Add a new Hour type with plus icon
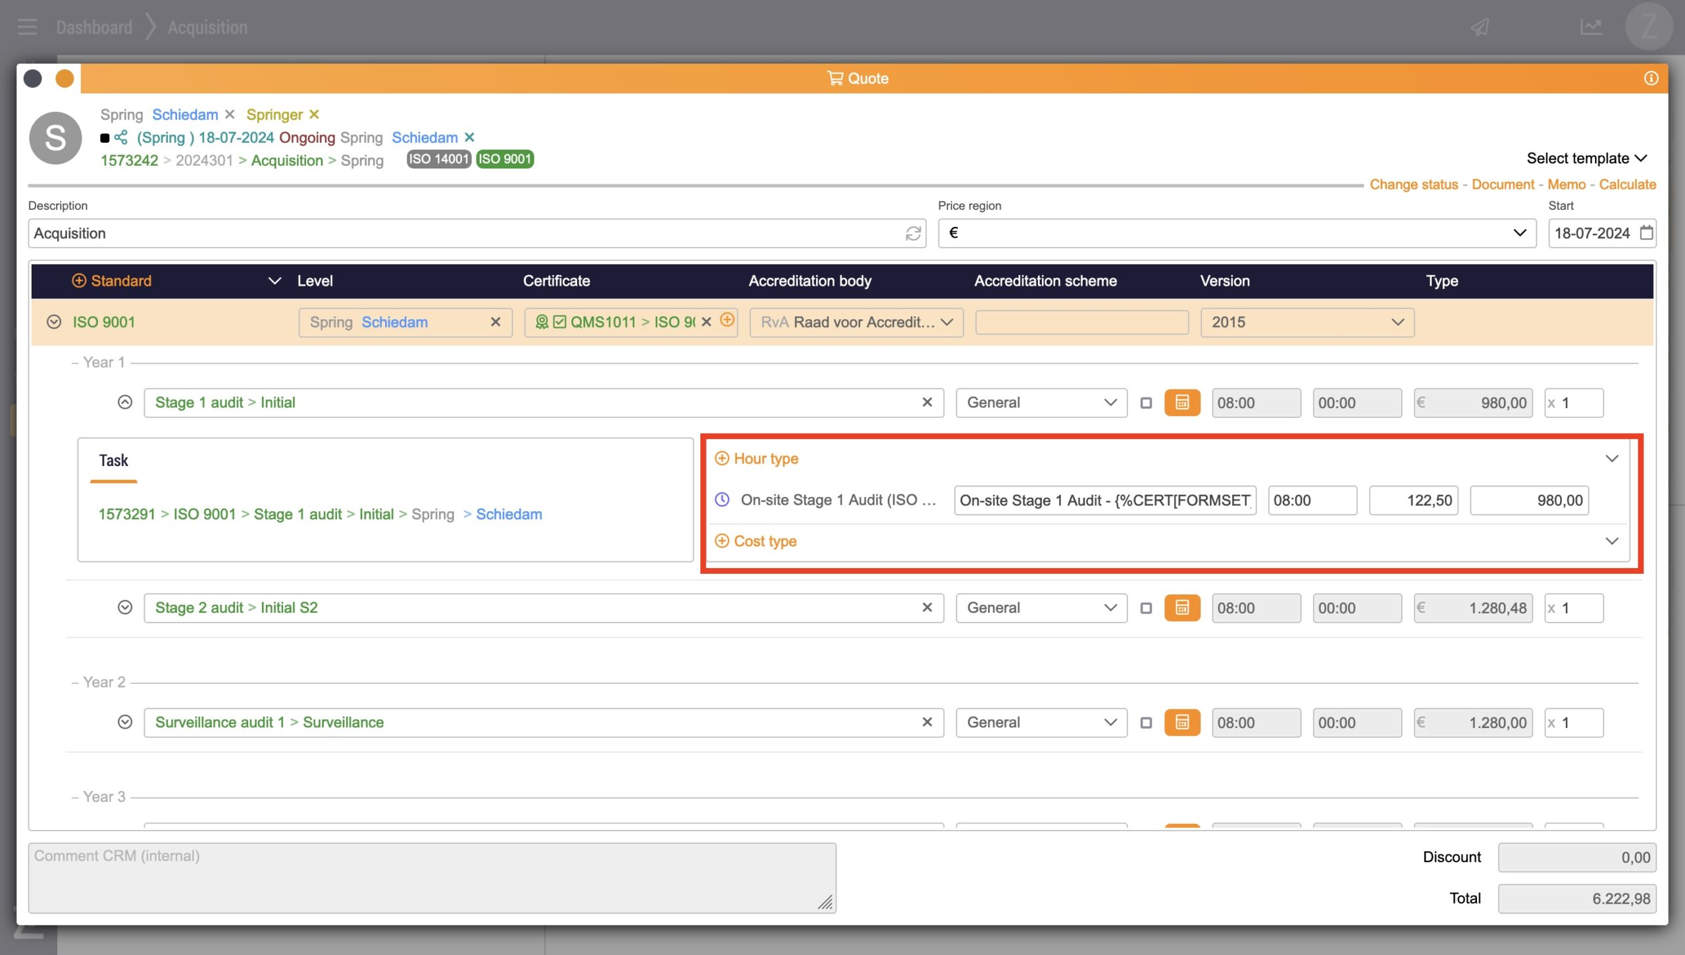Viewport: 1685px width, 955px height. [x=722, y=459]
